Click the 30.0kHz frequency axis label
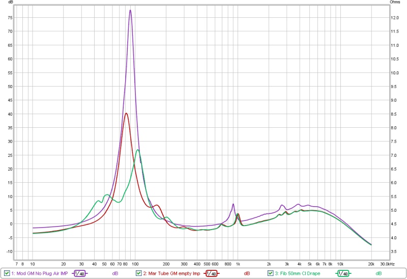 [x=388, y=264]
